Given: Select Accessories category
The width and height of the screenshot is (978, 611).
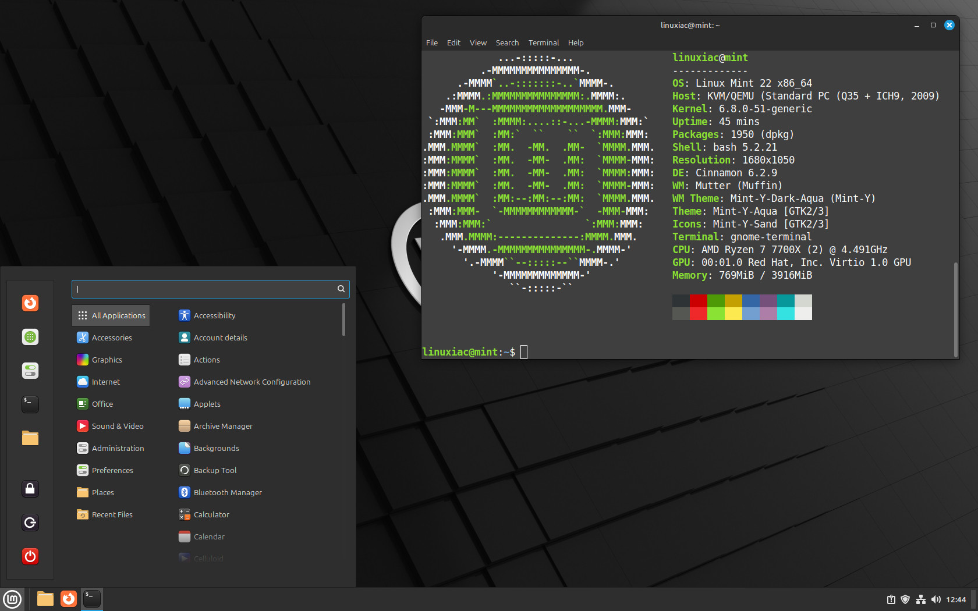Looking at the screenshot, I should [x=104, y=338].
